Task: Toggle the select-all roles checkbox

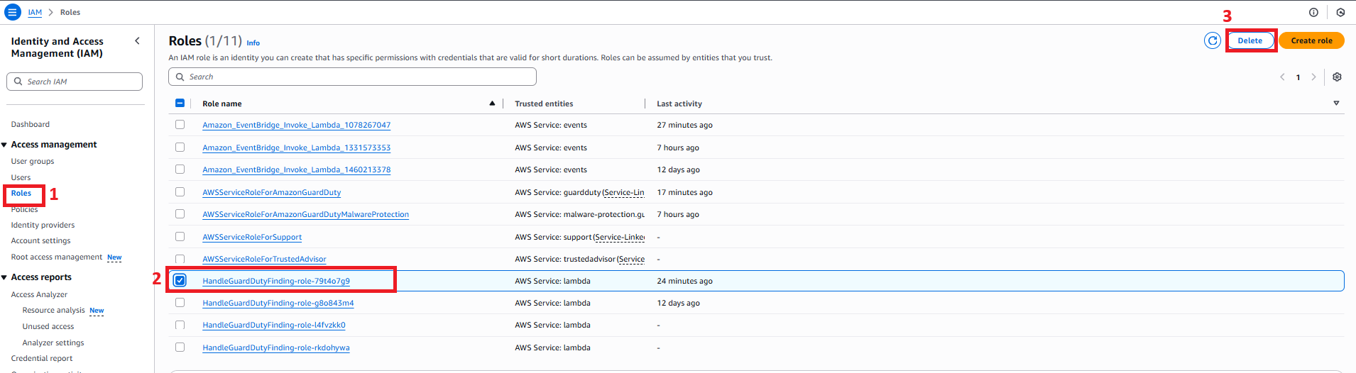Action: (x=180, y=103)
